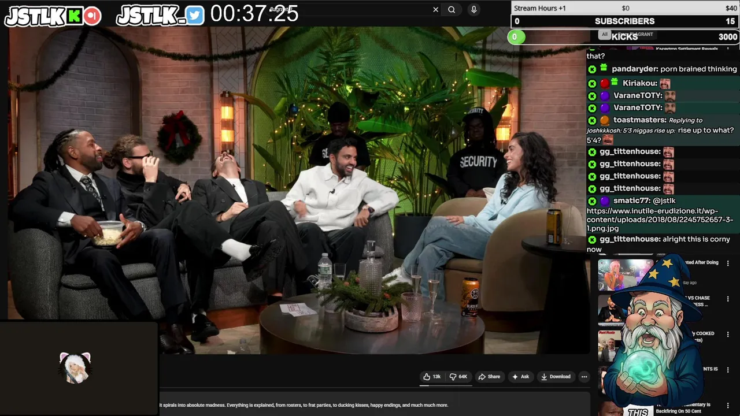This screenshot has width=740, height=416.
Task: Open options for 'After Doing' recommended video
Action: 728,263
